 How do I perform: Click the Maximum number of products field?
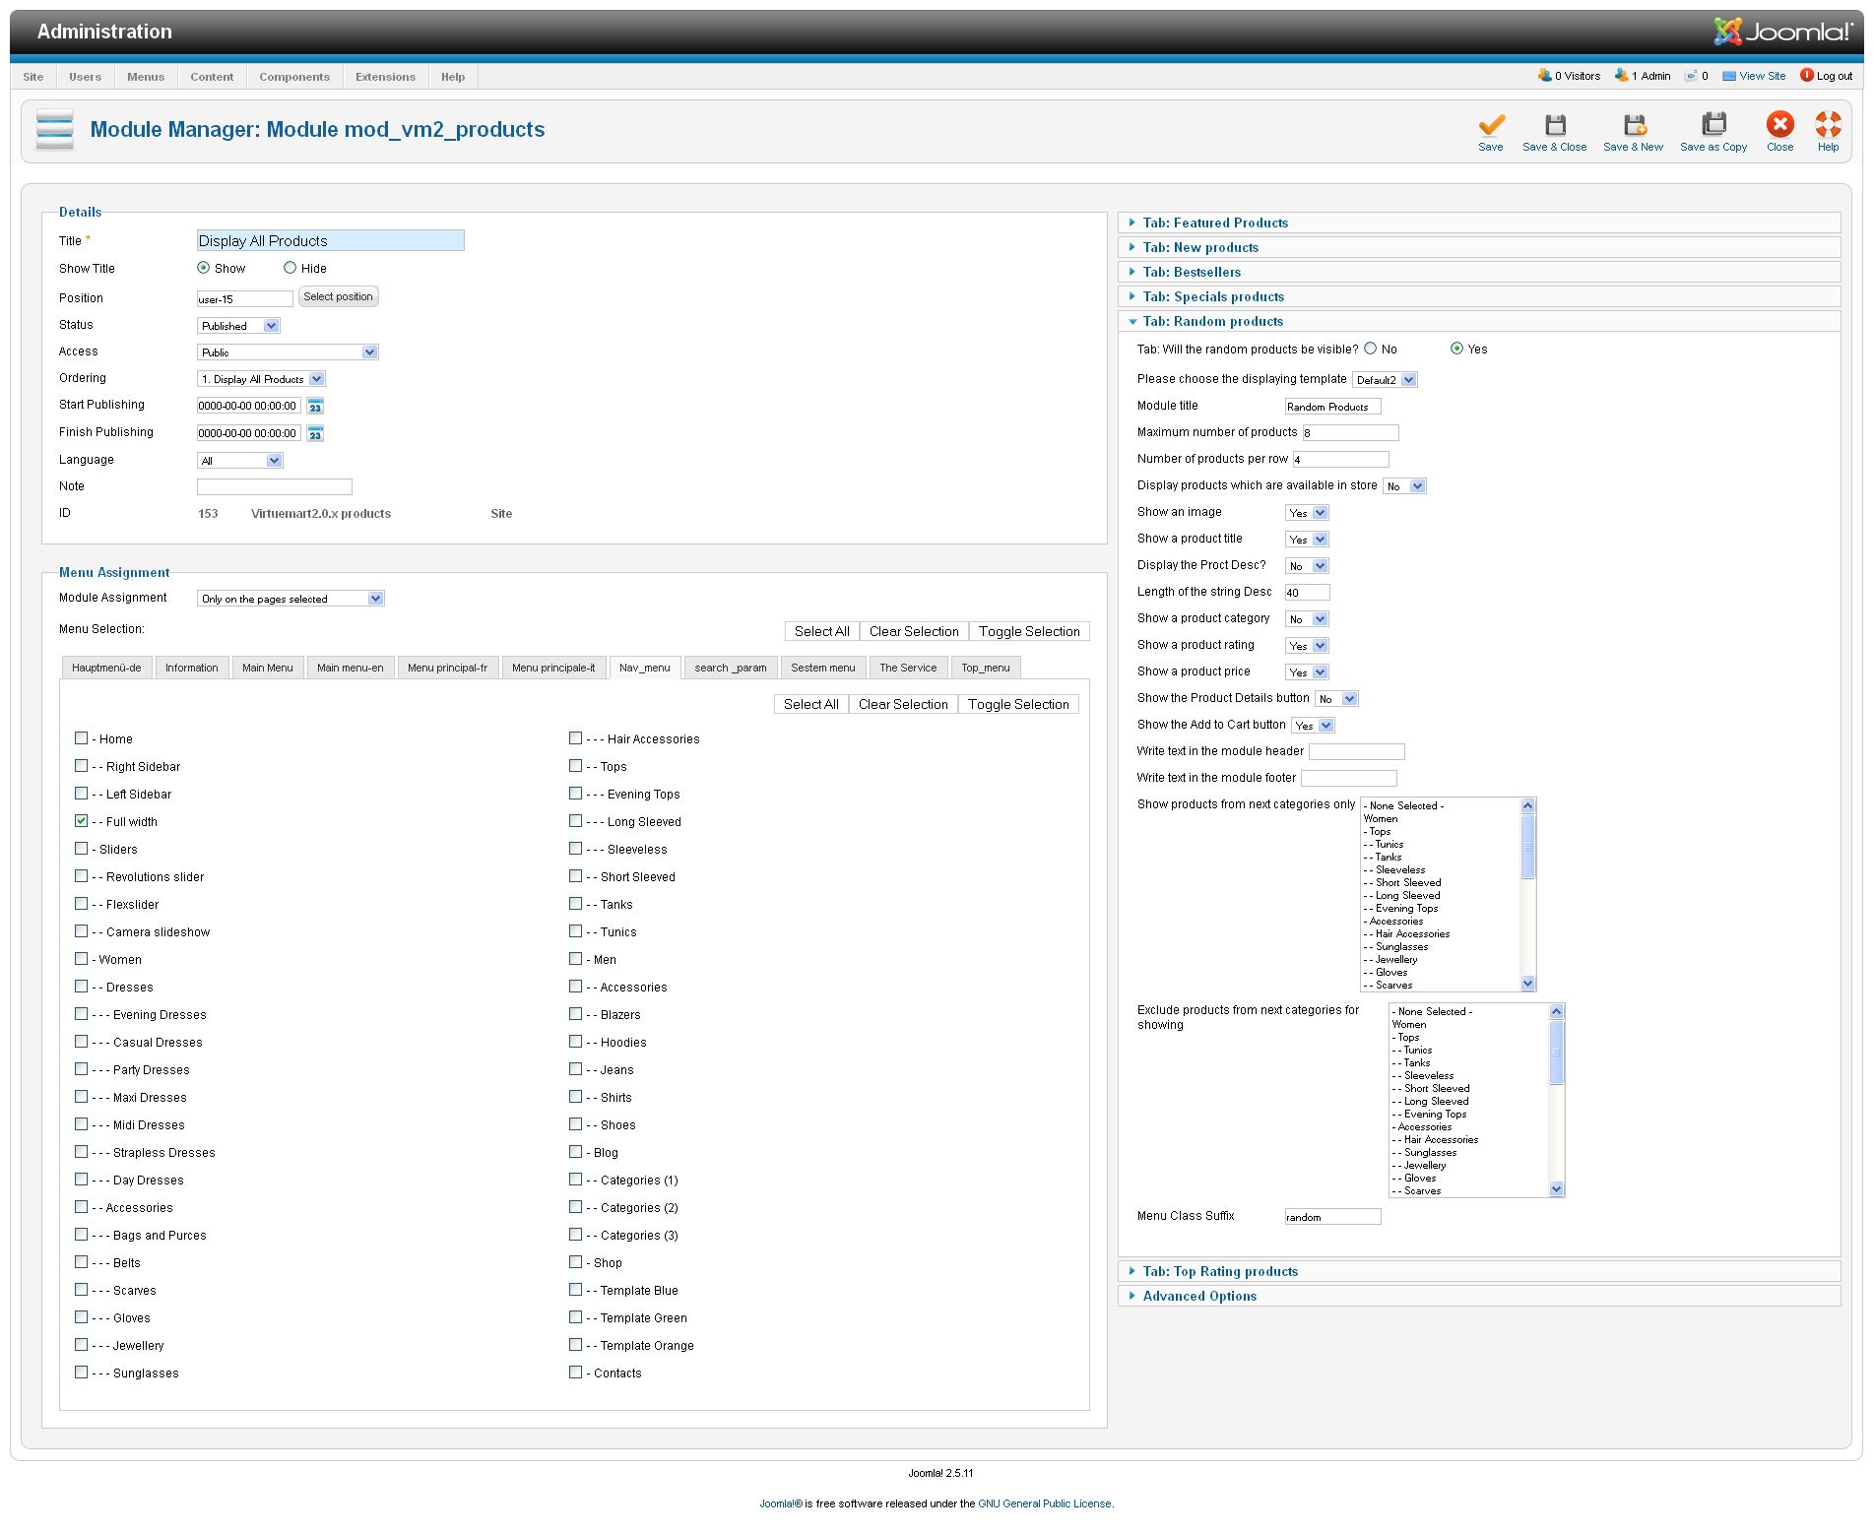coord(1350,433)
